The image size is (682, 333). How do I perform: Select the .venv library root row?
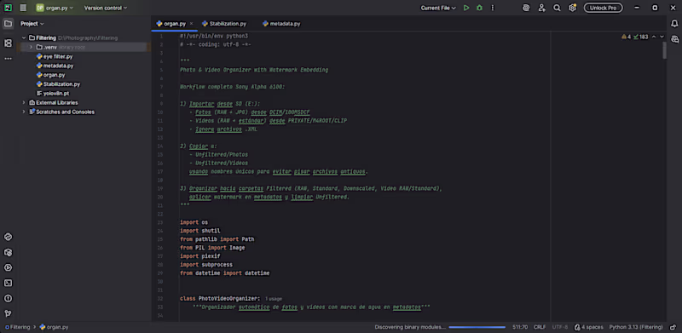(84, 47)
